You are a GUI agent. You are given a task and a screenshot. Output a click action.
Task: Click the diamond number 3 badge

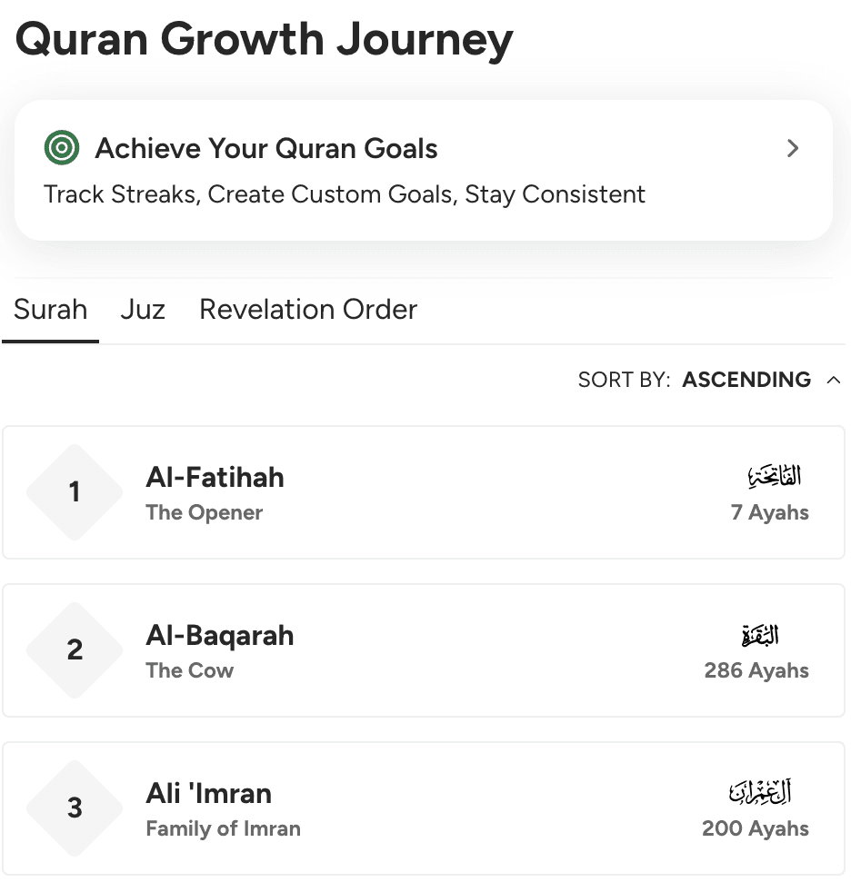click(75, 808)
